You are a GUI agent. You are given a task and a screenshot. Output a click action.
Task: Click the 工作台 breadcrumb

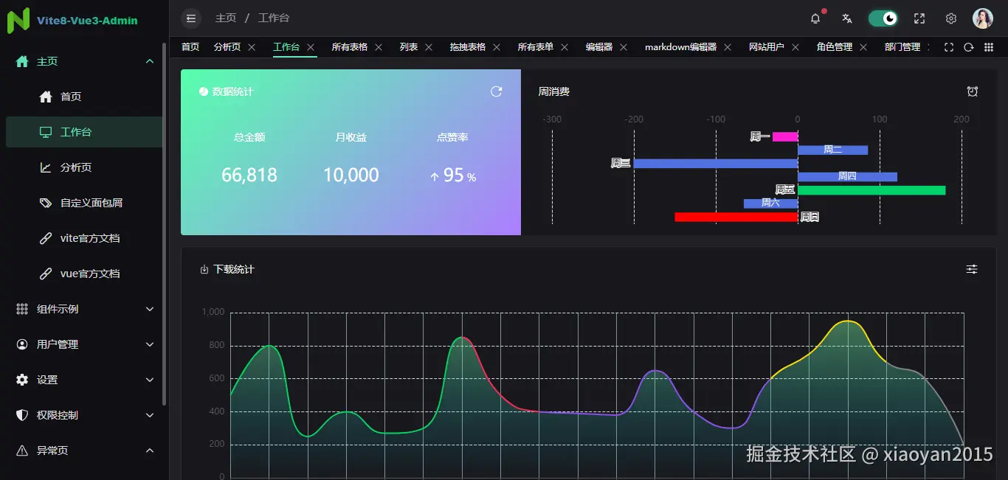pyautogui.click(x=274, y=18)
